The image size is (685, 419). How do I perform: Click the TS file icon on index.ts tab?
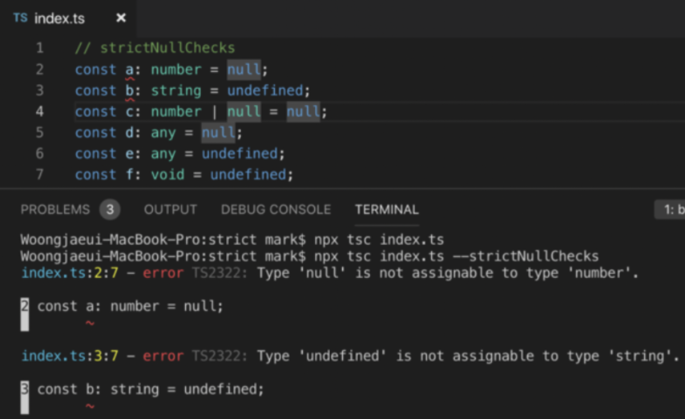tap(20, 18)
